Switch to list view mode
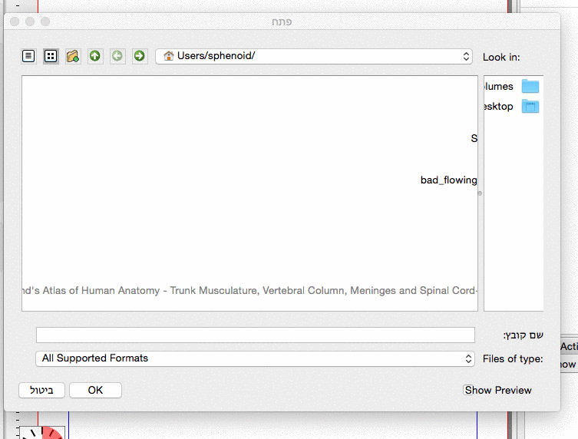 click(28, 56)
